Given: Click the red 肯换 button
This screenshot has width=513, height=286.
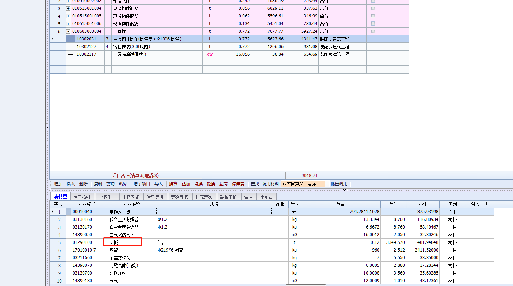Looking at the screenshot, I should point(198,184).
